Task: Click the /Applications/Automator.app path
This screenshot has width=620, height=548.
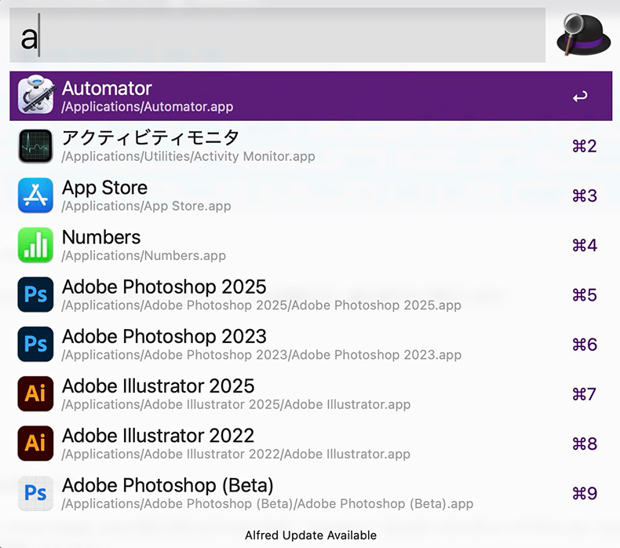Action: 147,107
